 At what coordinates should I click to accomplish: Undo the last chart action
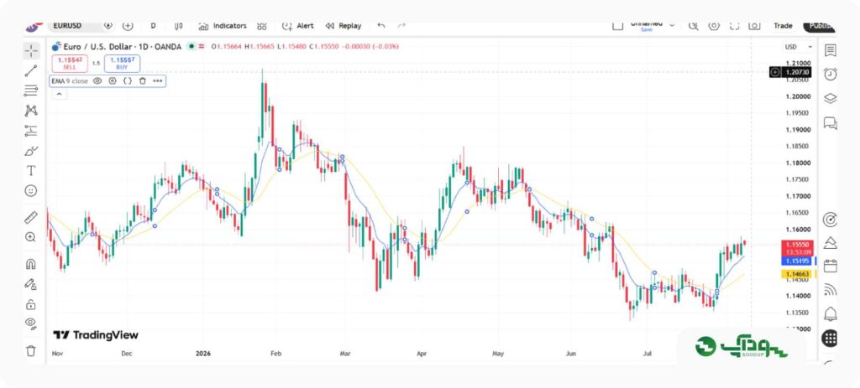pyautogui.click(x=381, y=26)
